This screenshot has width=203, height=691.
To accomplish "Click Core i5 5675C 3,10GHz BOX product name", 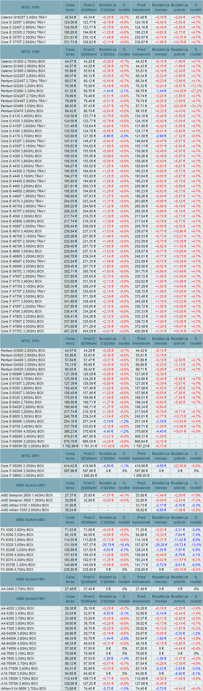I will (x=22, y=271).
